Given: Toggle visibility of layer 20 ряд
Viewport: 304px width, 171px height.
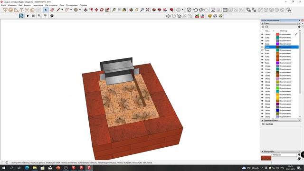Looking at the screenshot, I should point(262,97).
